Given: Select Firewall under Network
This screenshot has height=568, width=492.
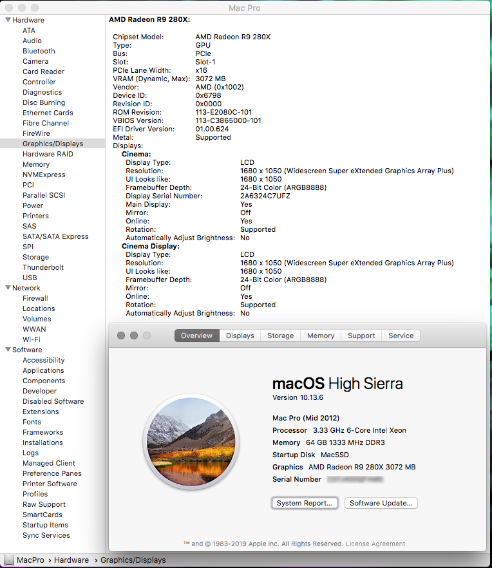Looking at the screenshot, I should click(35, 298).
